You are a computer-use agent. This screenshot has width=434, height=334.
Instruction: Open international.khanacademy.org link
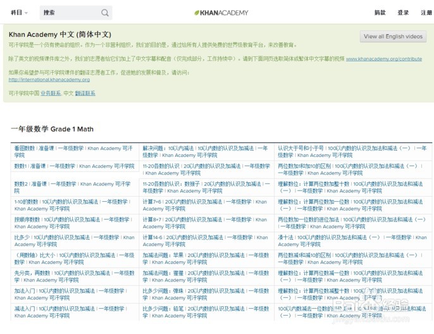click(x=49, y=80)
